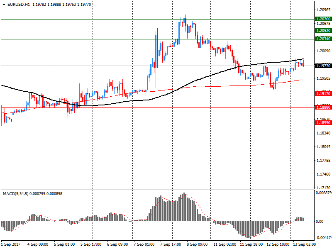Image resolution: width=332 pixels, height=249 pixels.
Task: Click the 1.20760 green resistance level label
Action: 323,19
